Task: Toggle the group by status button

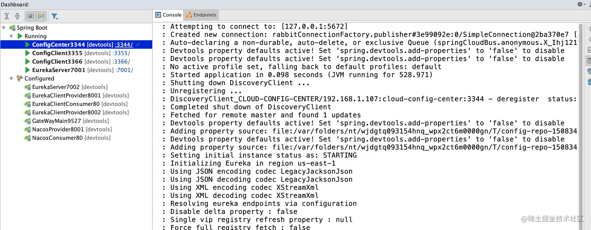Action: coord(41,16)
